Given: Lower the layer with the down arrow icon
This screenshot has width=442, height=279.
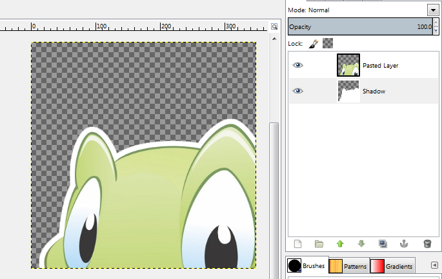Looking at the screenshot, I should [x=361, y=244].
